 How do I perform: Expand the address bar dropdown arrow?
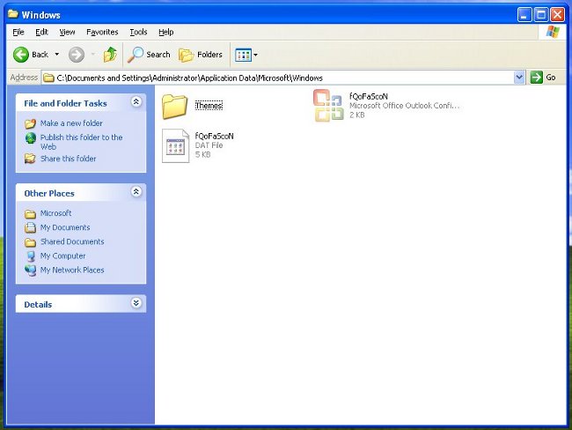[x=519, y=78]
